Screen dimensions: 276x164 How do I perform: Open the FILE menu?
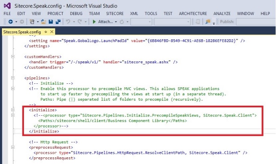tap(7, 14)
